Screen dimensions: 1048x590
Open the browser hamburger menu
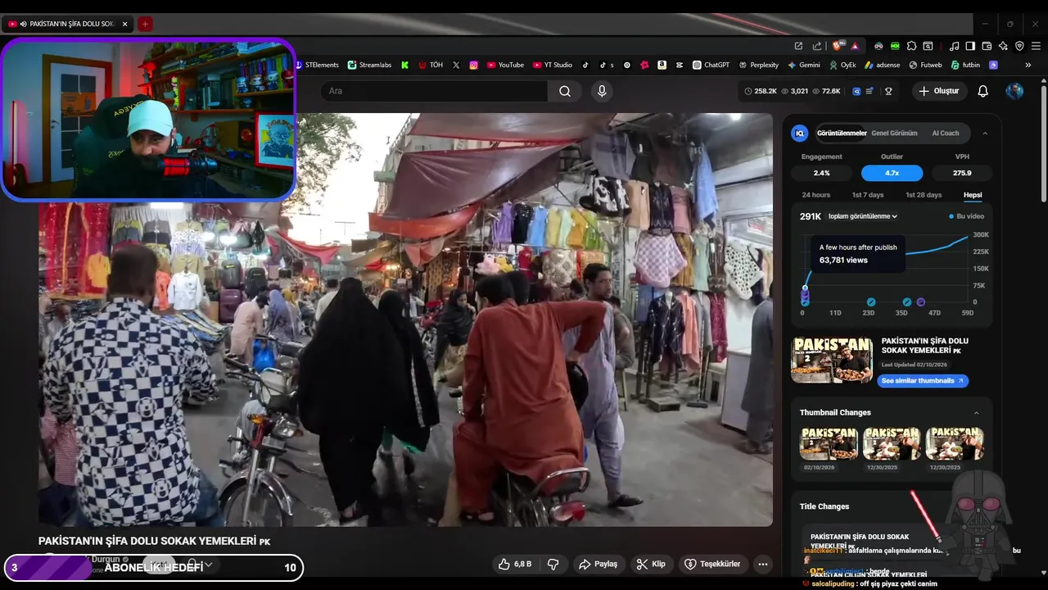1036,46
